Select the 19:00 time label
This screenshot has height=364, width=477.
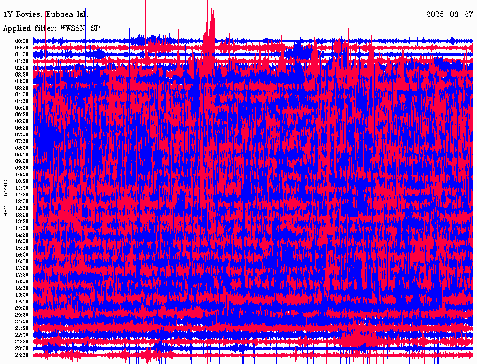point(22,295)
